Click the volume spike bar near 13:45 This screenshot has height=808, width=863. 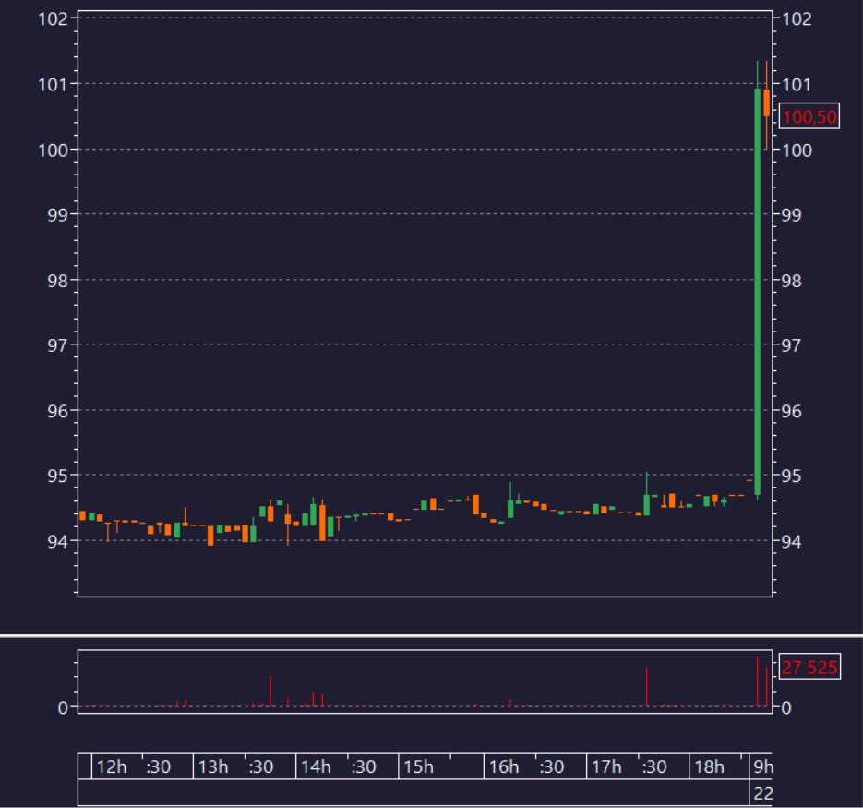pos(270,691)
